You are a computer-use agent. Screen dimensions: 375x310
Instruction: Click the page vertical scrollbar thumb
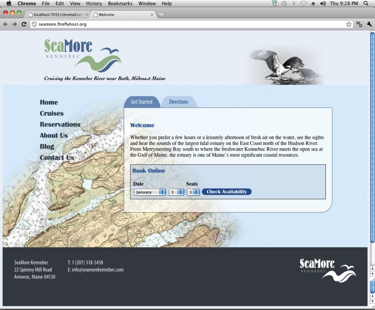(x=372, y=137)
